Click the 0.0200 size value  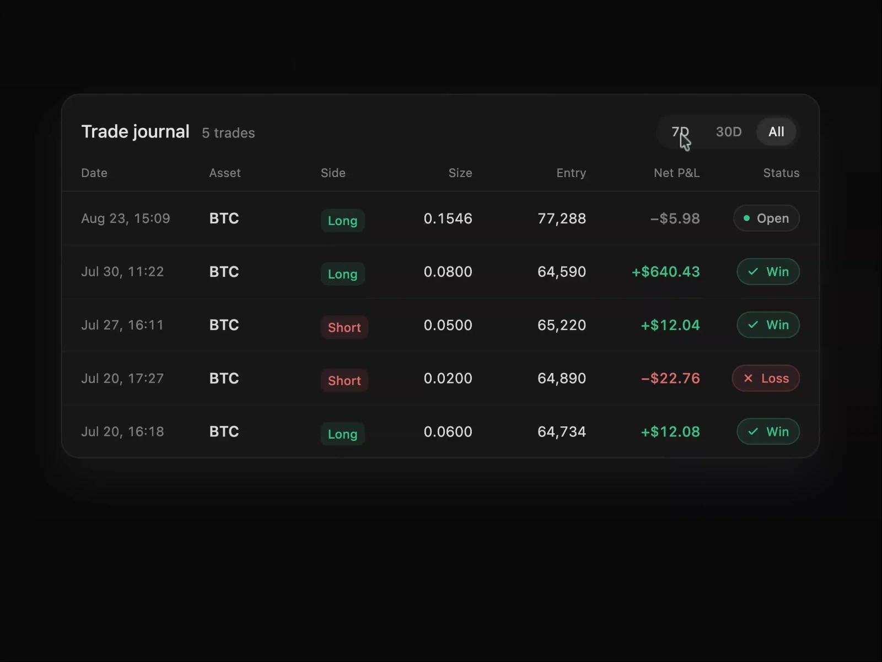coord(448,378)
